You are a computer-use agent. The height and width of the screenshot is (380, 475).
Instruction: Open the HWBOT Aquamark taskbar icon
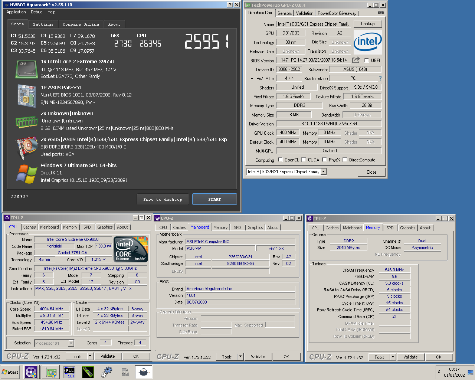coord(144,372)
